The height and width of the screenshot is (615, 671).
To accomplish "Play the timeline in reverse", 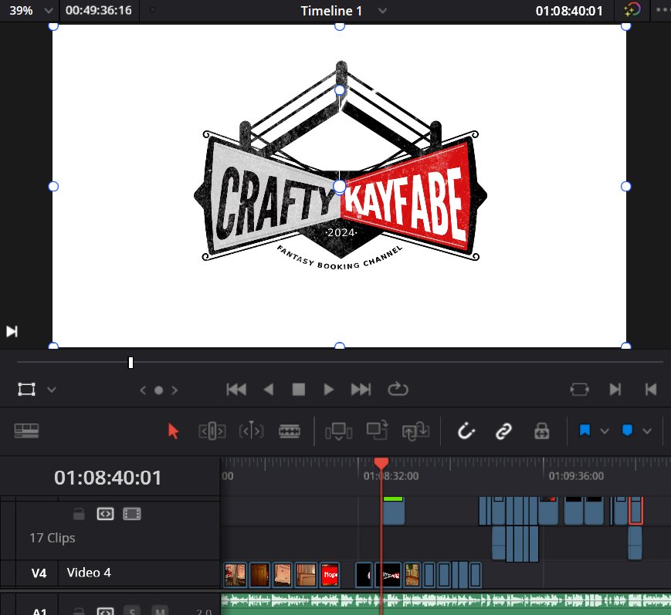I will click(x=268, y=390).
